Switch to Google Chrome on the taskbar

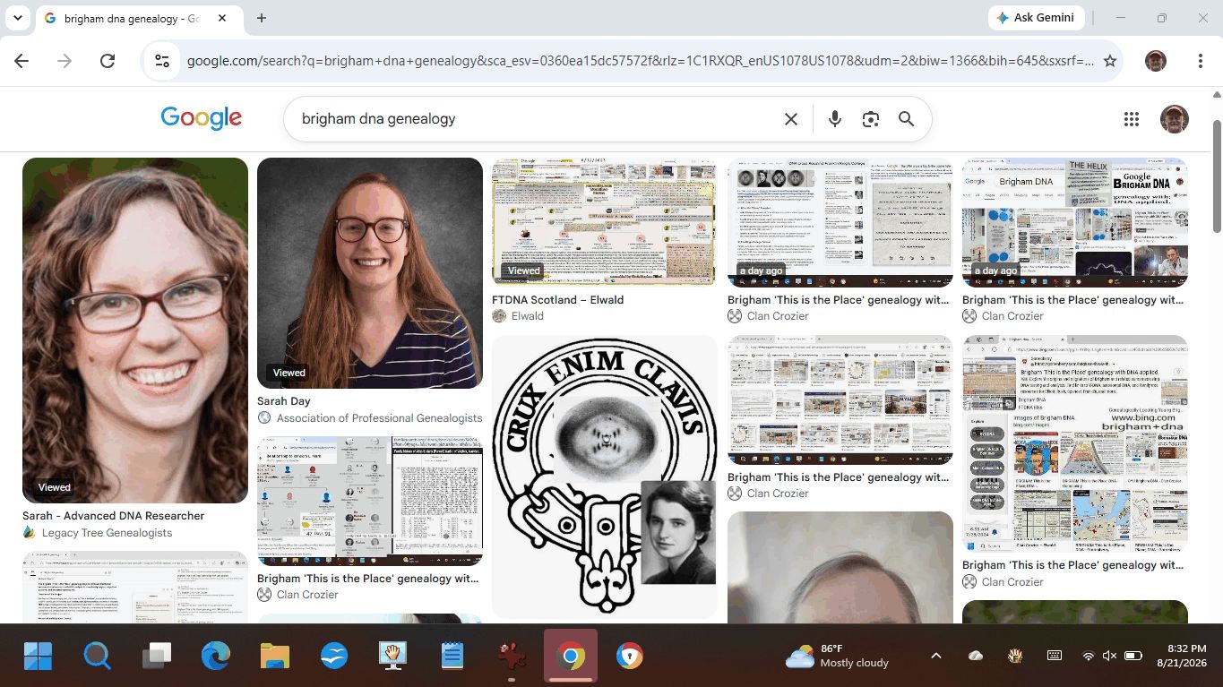[x=570, y=657]
